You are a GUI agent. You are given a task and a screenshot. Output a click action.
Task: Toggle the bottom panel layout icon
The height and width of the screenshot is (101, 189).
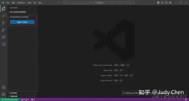[x=162, y=3]
